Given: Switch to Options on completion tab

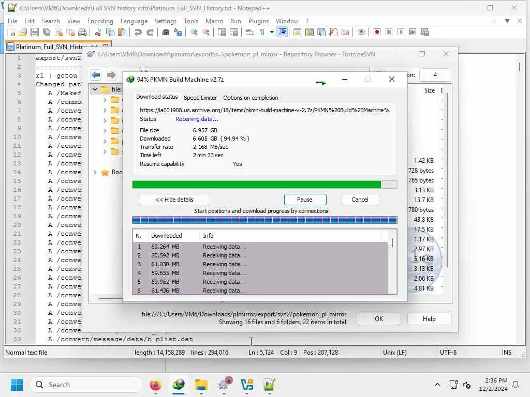Looking at the screenshot, I should pyautogui.click(x=251, y=98).
